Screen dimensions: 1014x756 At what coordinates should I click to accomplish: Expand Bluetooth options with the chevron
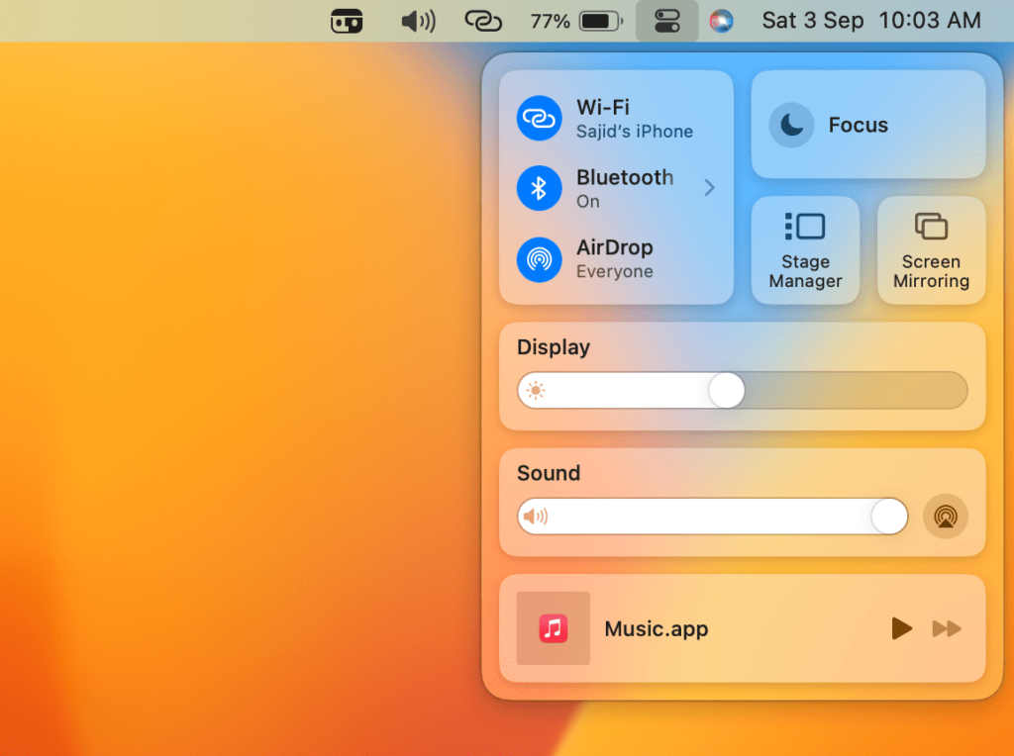(x=709, y=188)
